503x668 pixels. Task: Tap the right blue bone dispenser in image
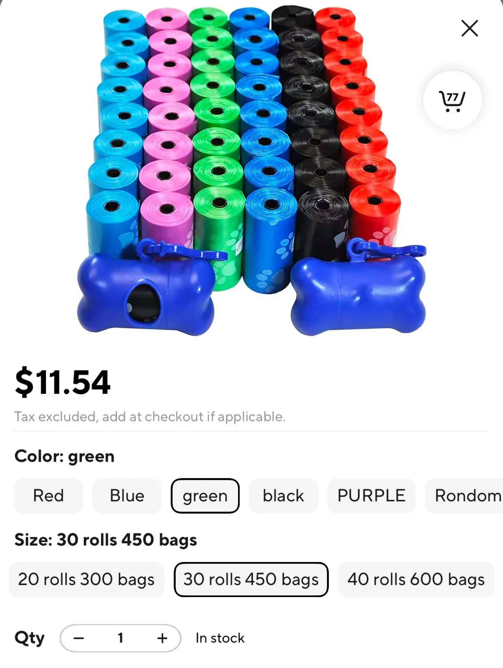[358, 288]
